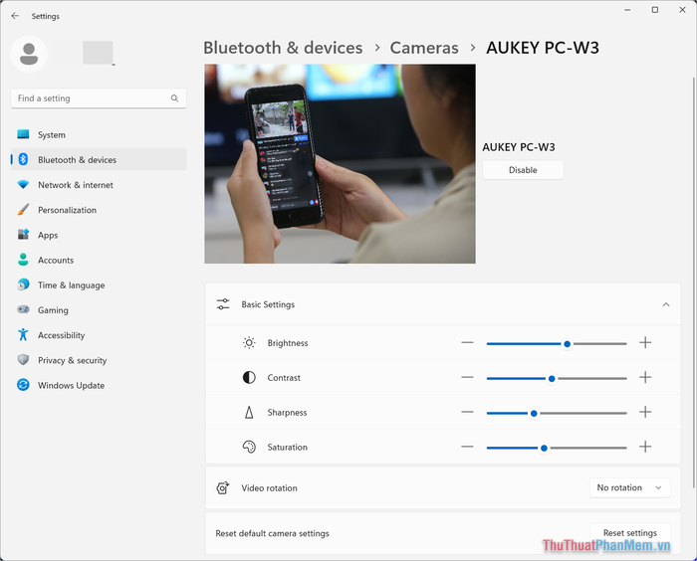
Task: Decrease Contrast with the minus button
Action: pos(467,377)
